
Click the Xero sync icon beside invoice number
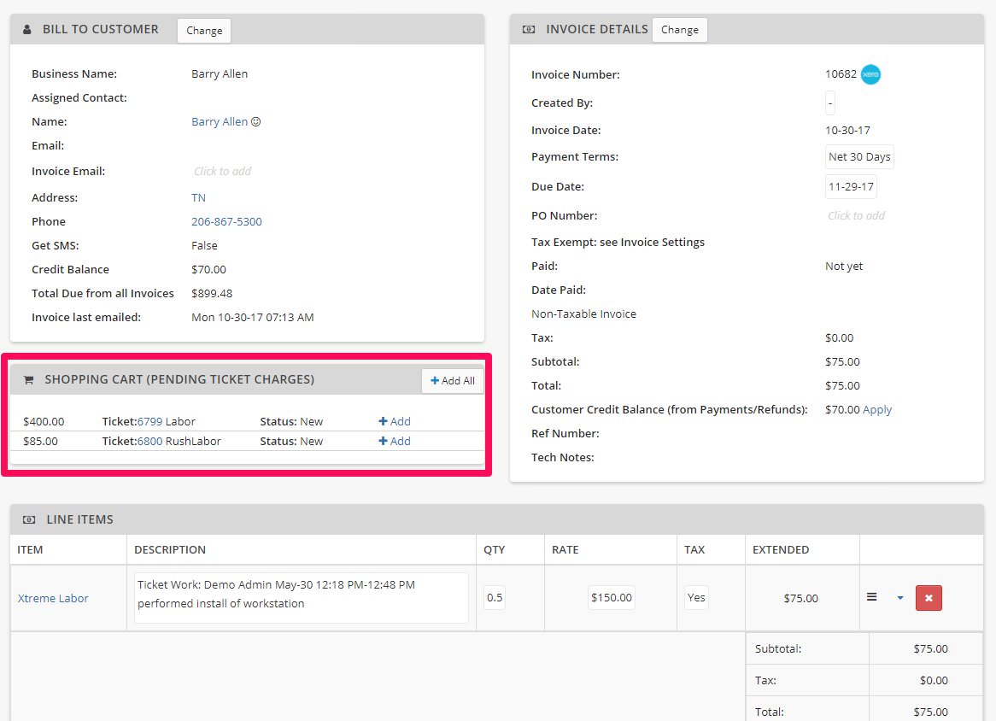[870, 74]
